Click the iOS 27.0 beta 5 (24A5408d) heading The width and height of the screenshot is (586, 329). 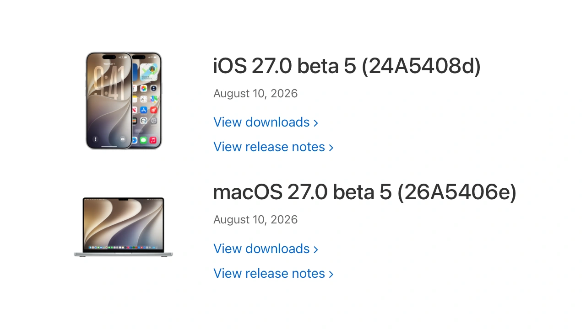pyautogui.click(x=347, y=66)
